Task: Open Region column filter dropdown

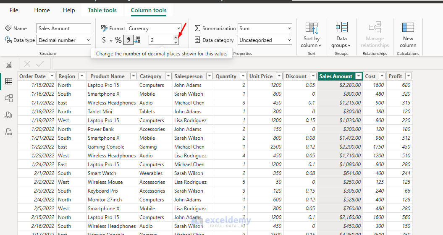Action: point(82,76)
